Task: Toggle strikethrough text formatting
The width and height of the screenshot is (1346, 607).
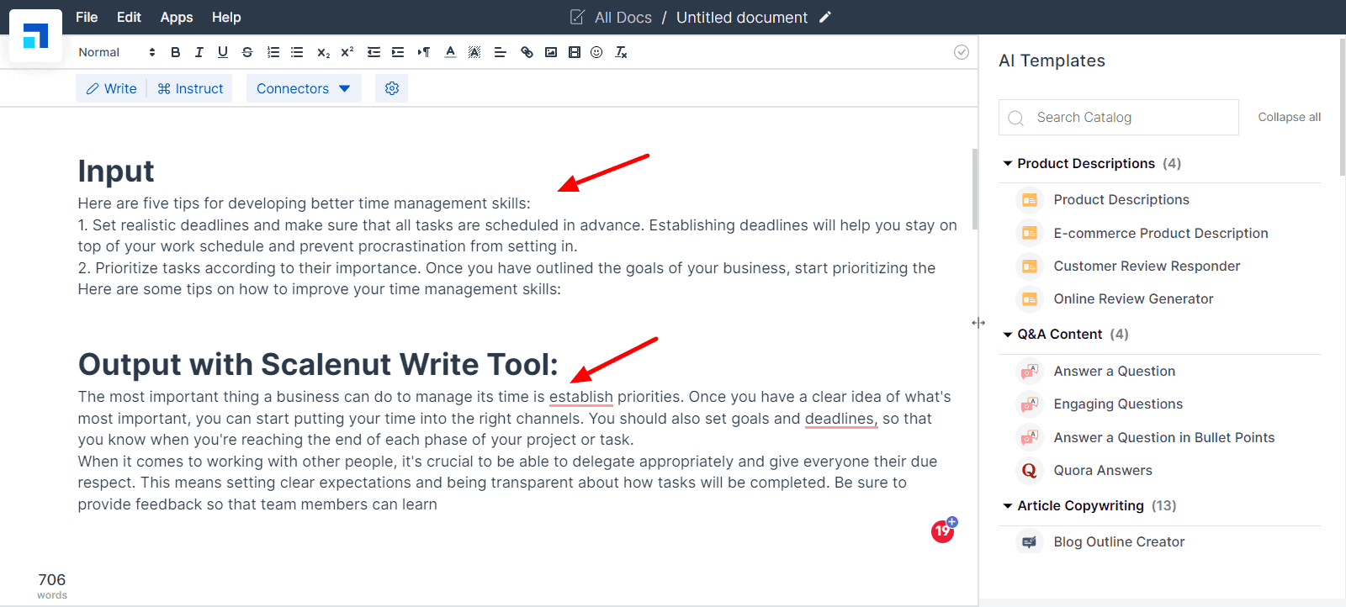Action: [x=247, y=52]
